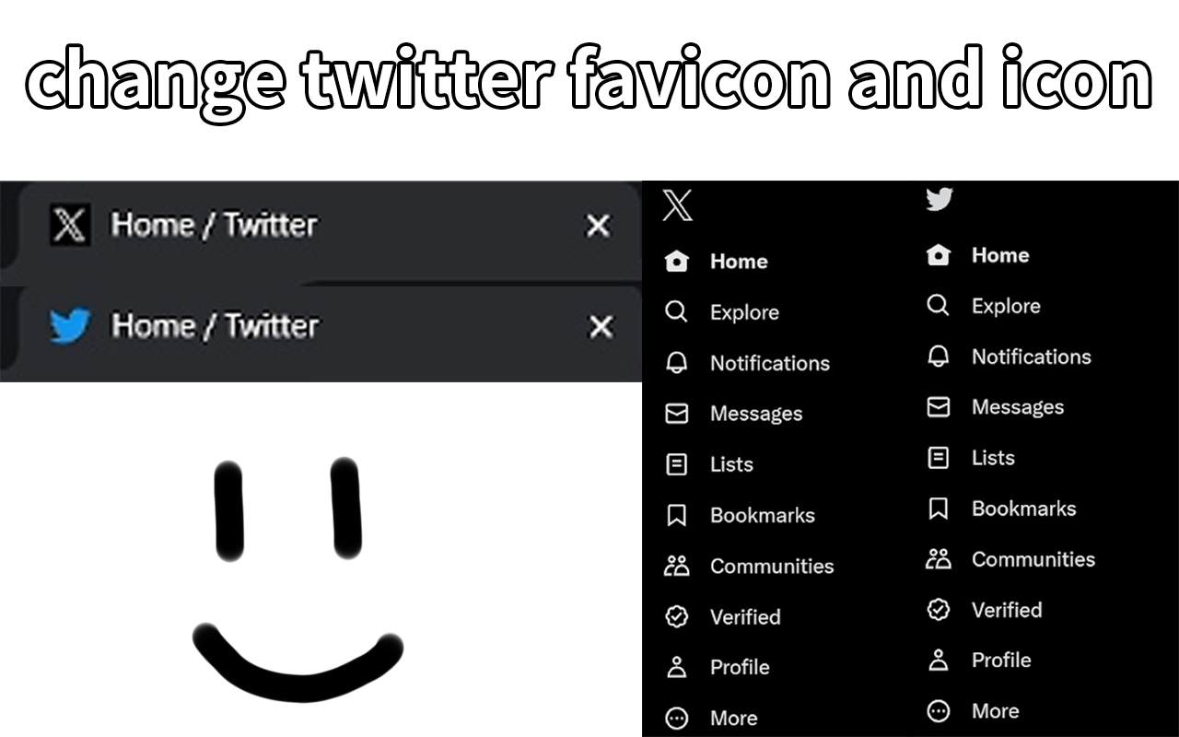Close the second Home / Twitter tab
The height and width of the screenshot is (737, 1179).
click(601, 326)
